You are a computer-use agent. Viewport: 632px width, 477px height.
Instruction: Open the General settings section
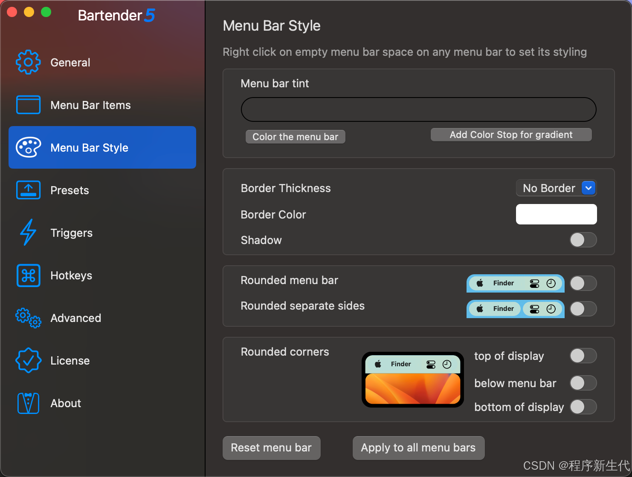pyautogui.click(x=102, y=62)
